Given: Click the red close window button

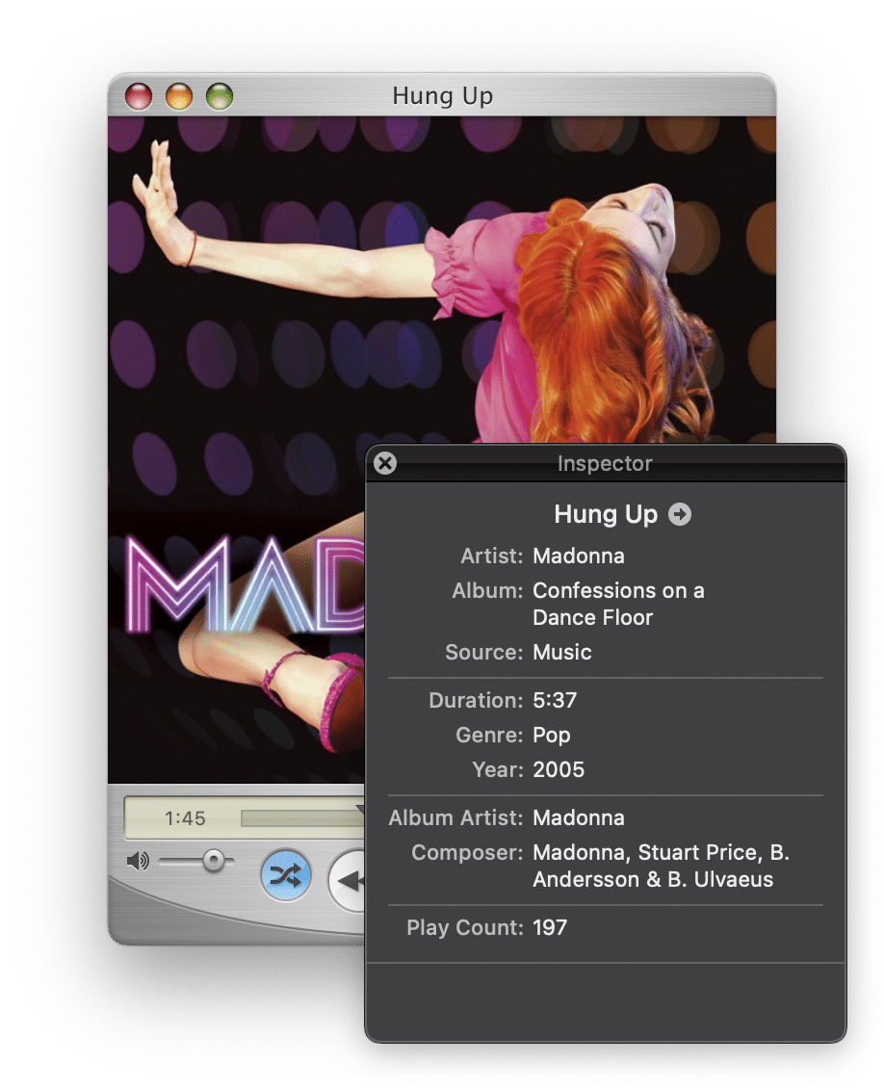Looking at the screenshot, I should tap(139, 95).
